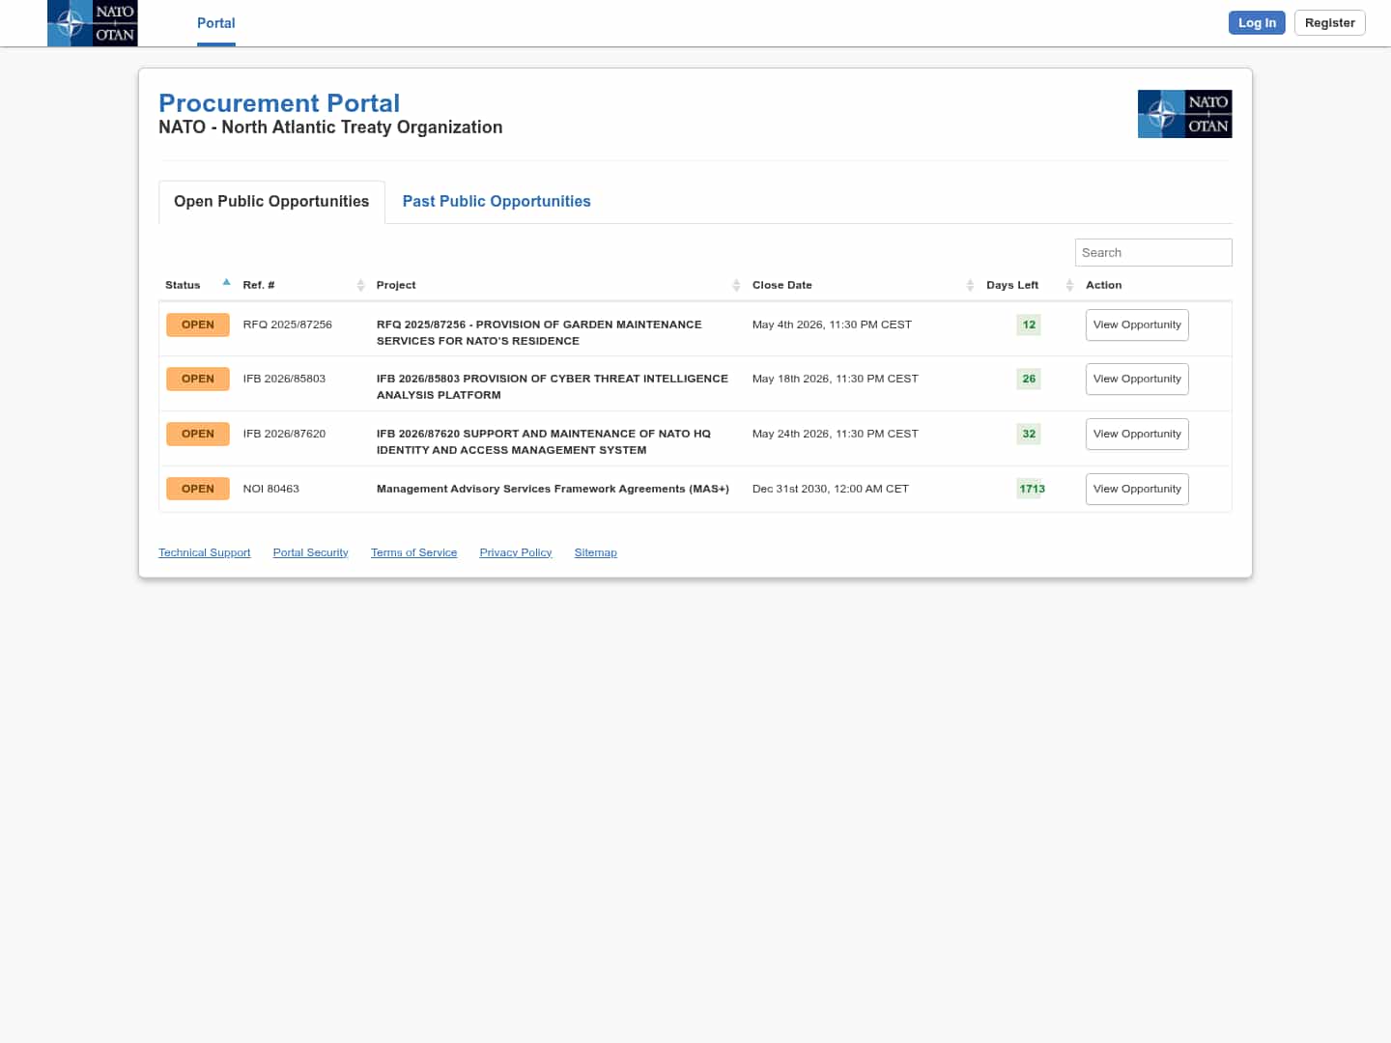Select Open Public Opportunities tab

[x=271, y=202]
